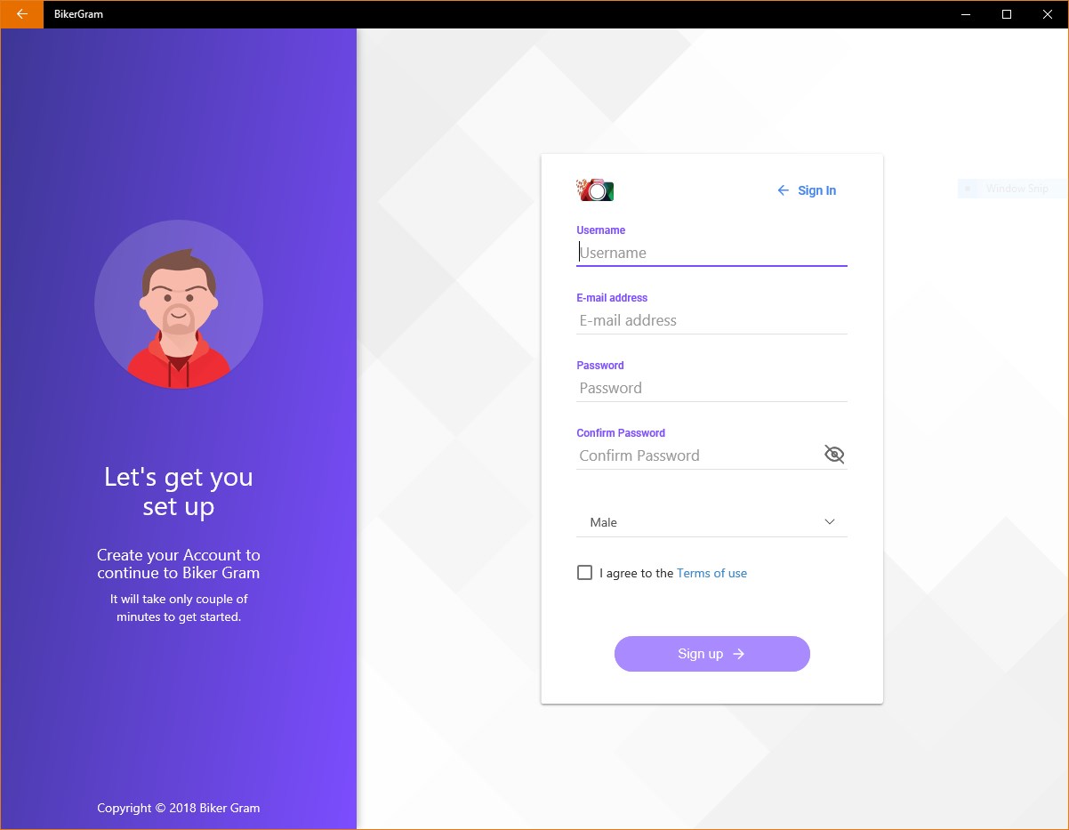Click the arrow icon on Sign up button

(x=738, y=654)
